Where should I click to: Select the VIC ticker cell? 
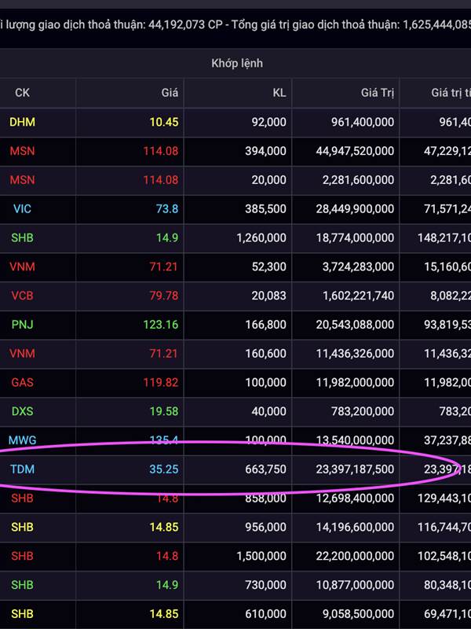[23, 208]
